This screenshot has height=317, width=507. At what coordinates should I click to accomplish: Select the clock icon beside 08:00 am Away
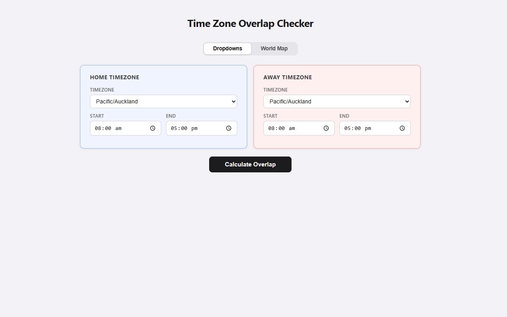326,128
